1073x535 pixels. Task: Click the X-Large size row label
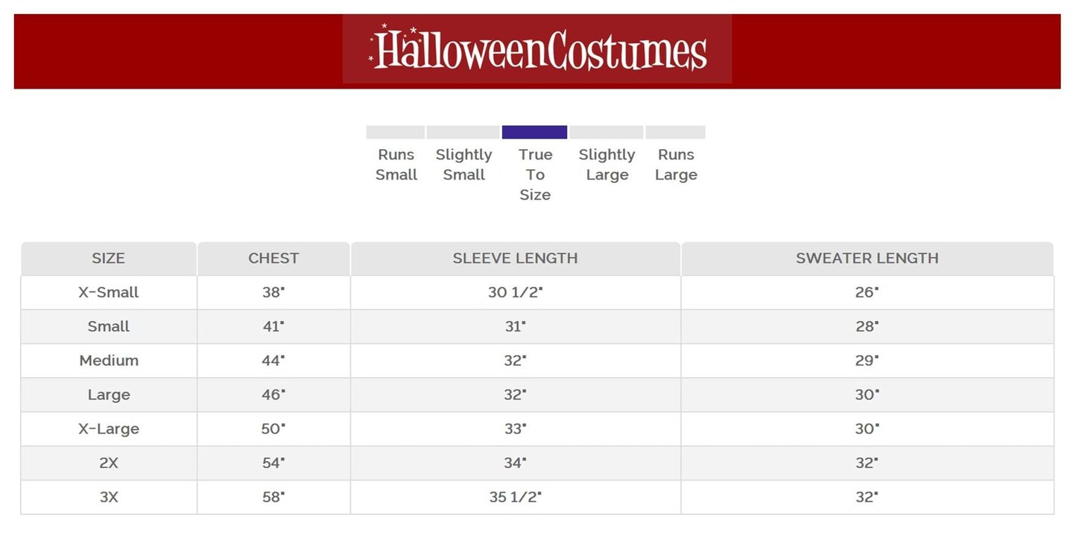(x=109, y=429)
